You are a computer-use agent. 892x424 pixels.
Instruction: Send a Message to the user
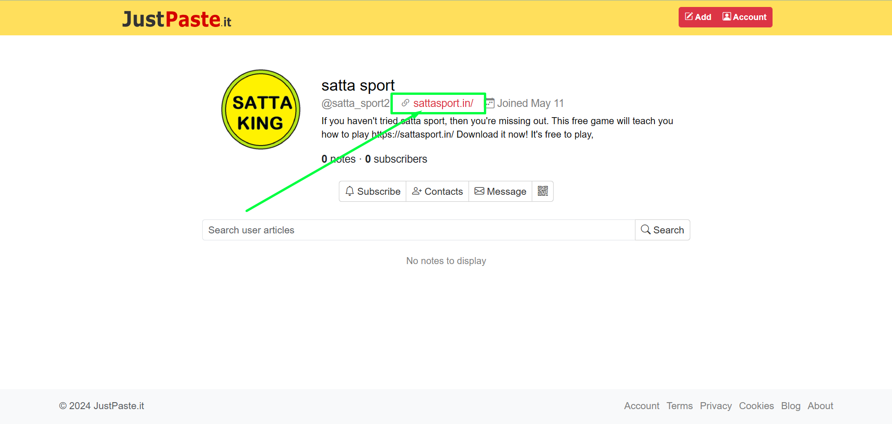500,191
